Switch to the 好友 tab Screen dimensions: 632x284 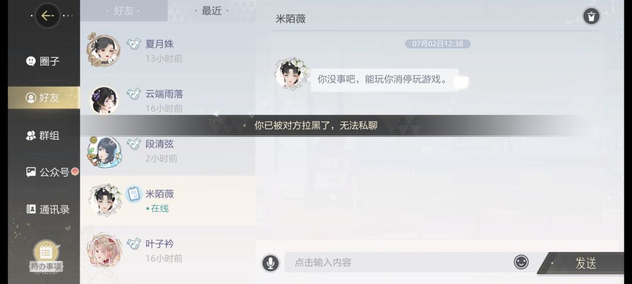pos(123,11)
